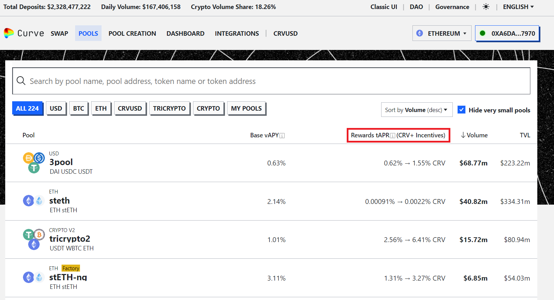554x300 pixels.
Task: Click the search magnifier icon
Action: tap(21, 81)
